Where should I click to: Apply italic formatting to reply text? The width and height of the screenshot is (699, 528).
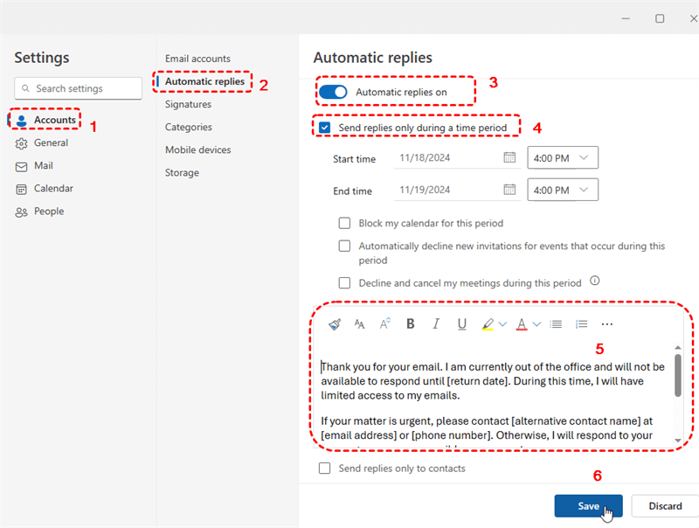click(436, 324)
